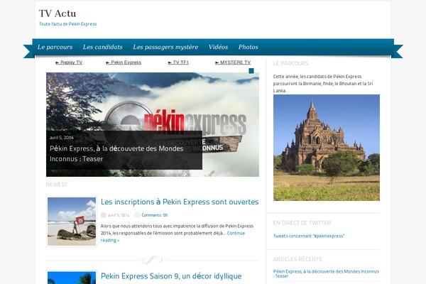Screen dimensions: 426x284
Task: Click the date avril 5, 2014 under the inscriptions title
Action: coord(119,215)
